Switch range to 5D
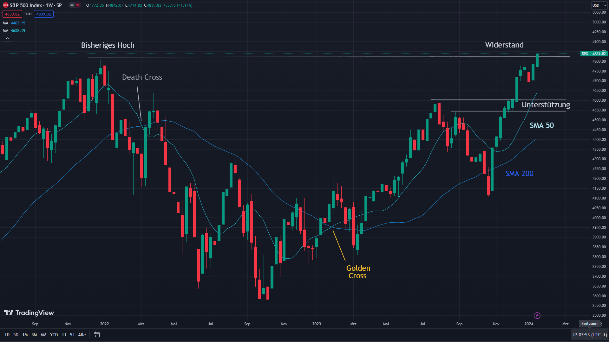Viewport: 609px width, 342px height. pyautogui.click(x=16, y=335)
